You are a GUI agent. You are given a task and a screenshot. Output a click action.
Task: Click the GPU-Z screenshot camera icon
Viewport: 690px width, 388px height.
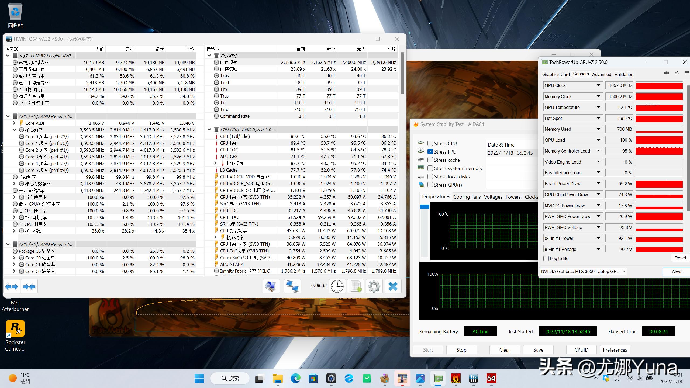[666, 73]
